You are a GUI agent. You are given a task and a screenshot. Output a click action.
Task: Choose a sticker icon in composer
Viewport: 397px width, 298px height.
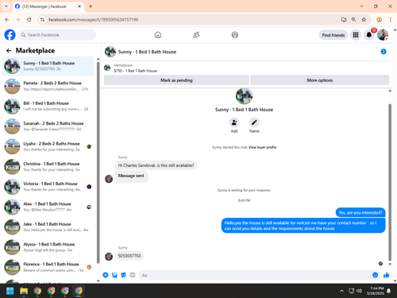pyautogui.click(x=124, y=275)
